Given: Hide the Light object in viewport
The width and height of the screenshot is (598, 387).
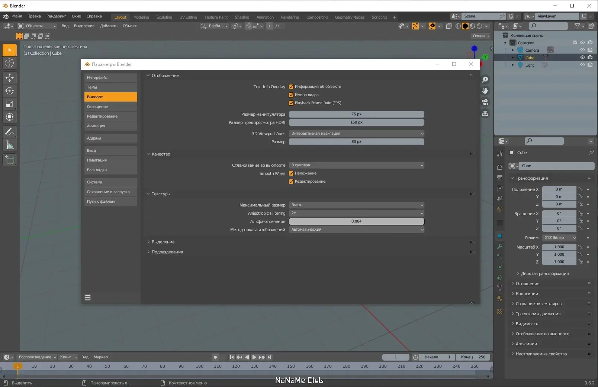Looking at the screenshot, I should pos(582,65).
